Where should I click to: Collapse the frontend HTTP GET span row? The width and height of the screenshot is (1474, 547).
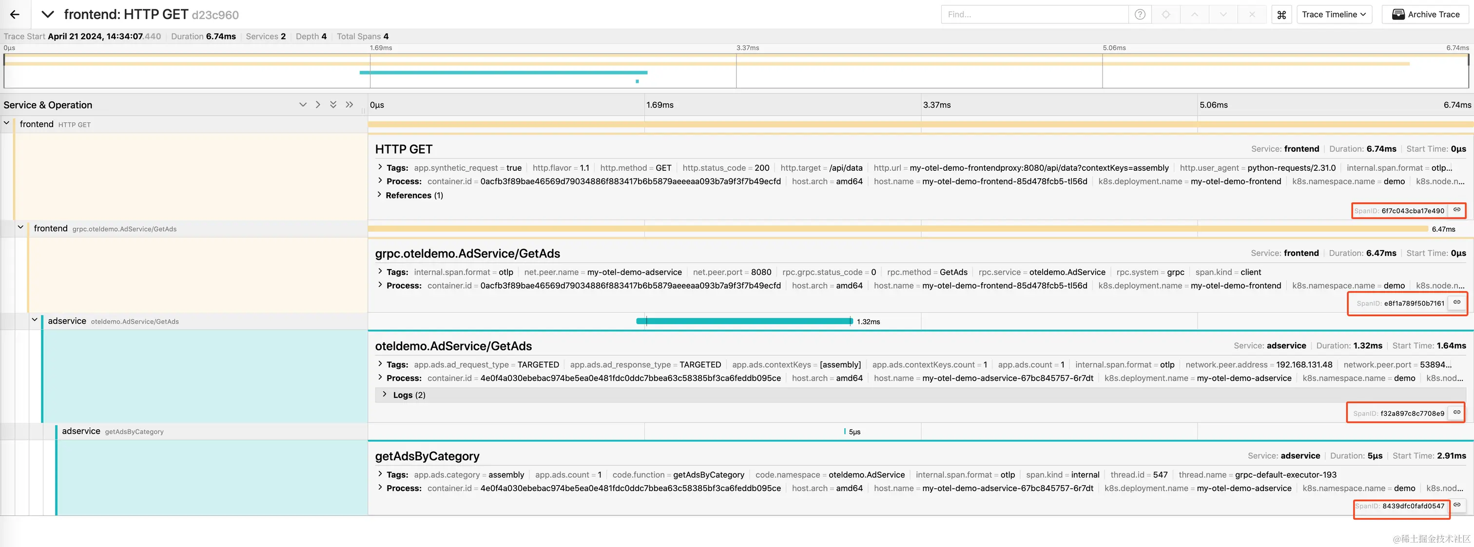point(7,124)
